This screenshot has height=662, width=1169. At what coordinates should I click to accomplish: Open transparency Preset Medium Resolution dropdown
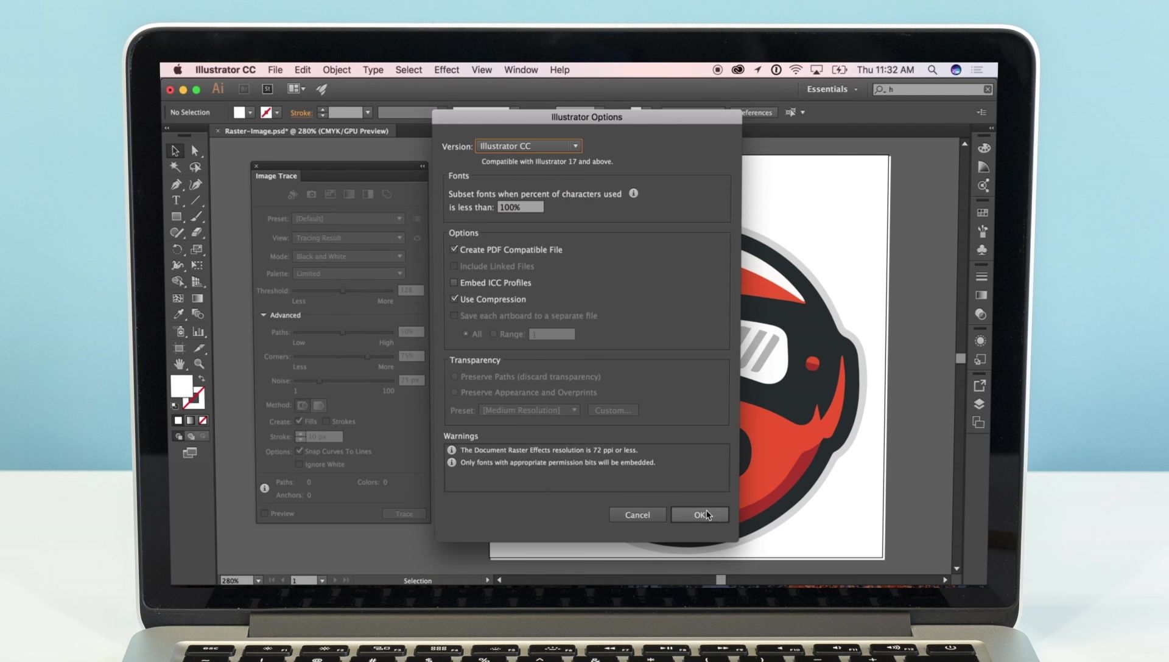click(529, 410)
